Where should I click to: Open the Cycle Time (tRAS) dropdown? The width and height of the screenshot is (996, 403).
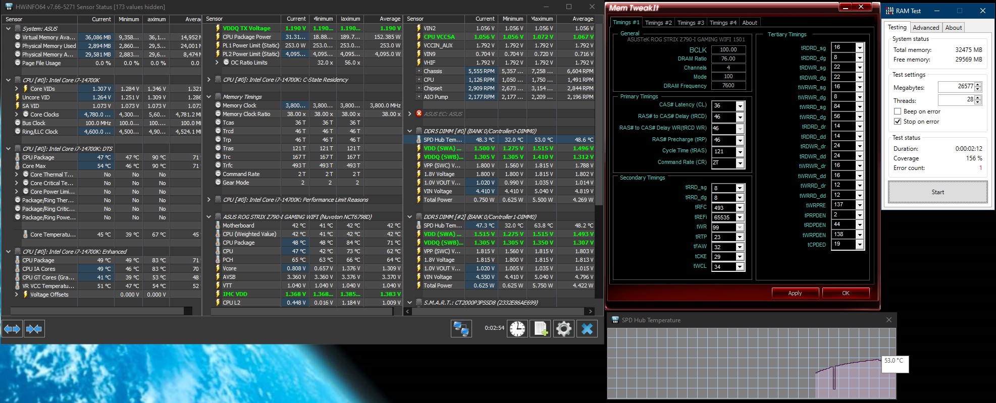[x=740, y=152]
